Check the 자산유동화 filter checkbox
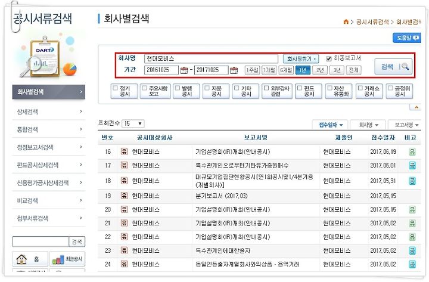Screen dimensions: 429x282 329,88
